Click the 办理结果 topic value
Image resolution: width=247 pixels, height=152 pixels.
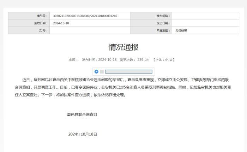(181, 30)
